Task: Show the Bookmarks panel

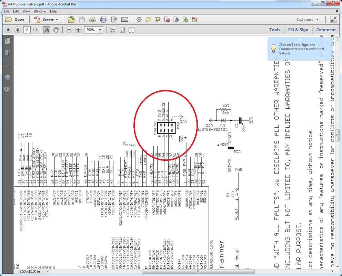Action: tap(8, 53)
